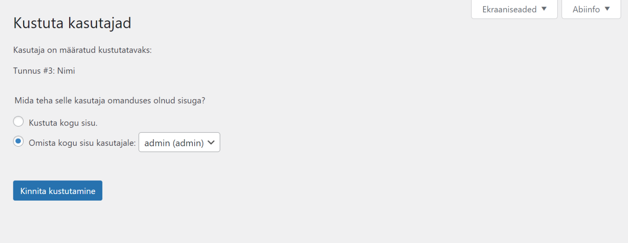Click the word 'Ekraaniseaded' in top bar
628x243 pixels.
click(509, 9)
